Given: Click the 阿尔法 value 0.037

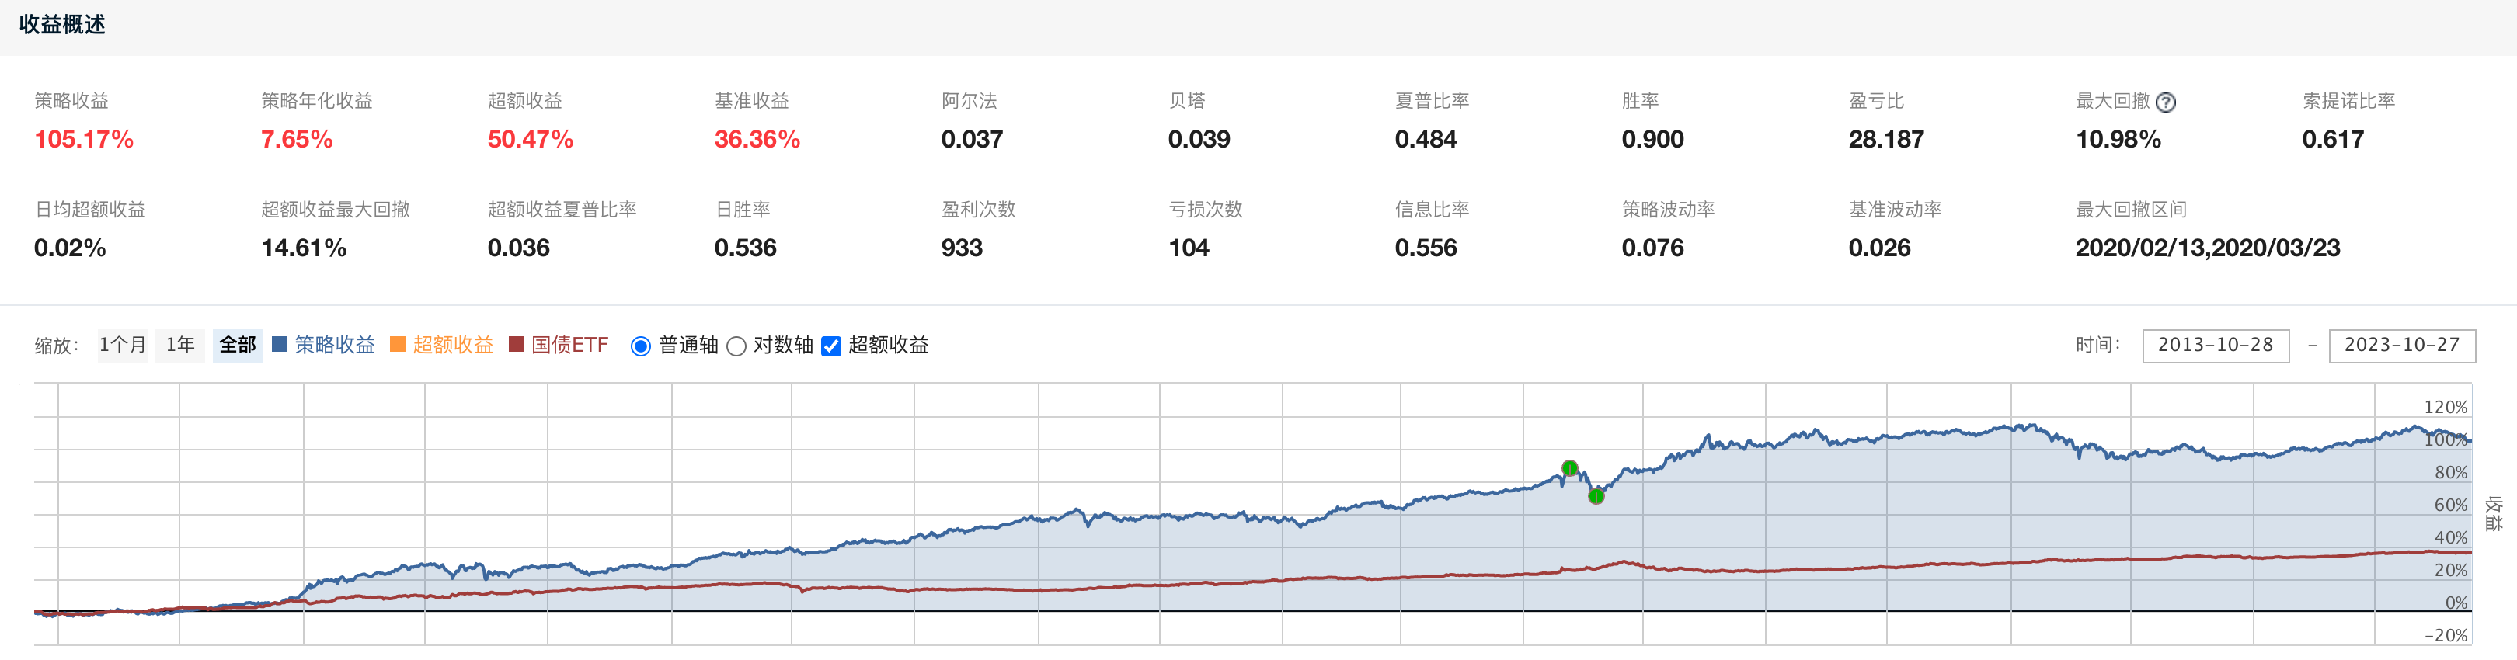Looking at the screenshot, I should coord(972,140).
